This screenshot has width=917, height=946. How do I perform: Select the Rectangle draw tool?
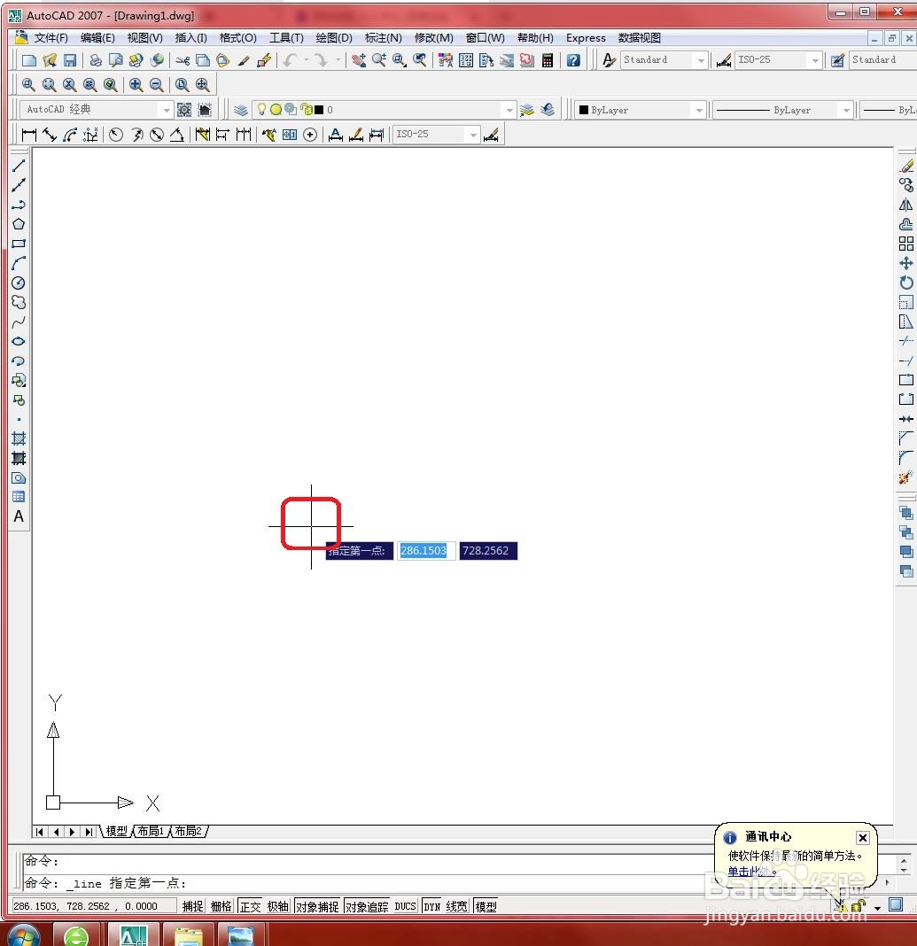[19, 244]
